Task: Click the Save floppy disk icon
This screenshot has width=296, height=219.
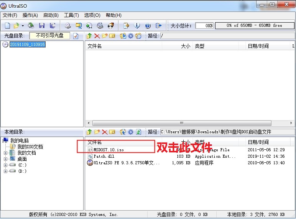Action: pyautogui.click(x=42, y=25)
